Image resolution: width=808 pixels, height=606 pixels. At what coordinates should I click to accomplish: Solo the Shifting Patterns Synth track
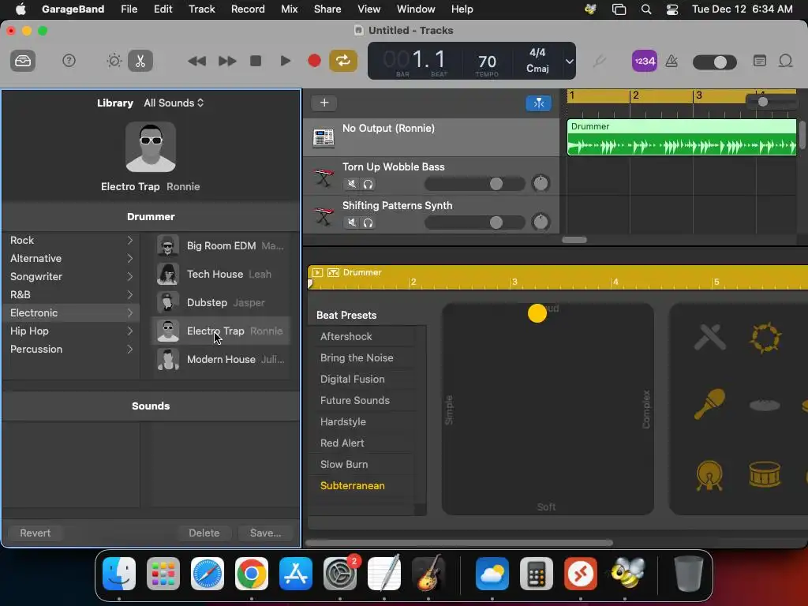[368, 223]
